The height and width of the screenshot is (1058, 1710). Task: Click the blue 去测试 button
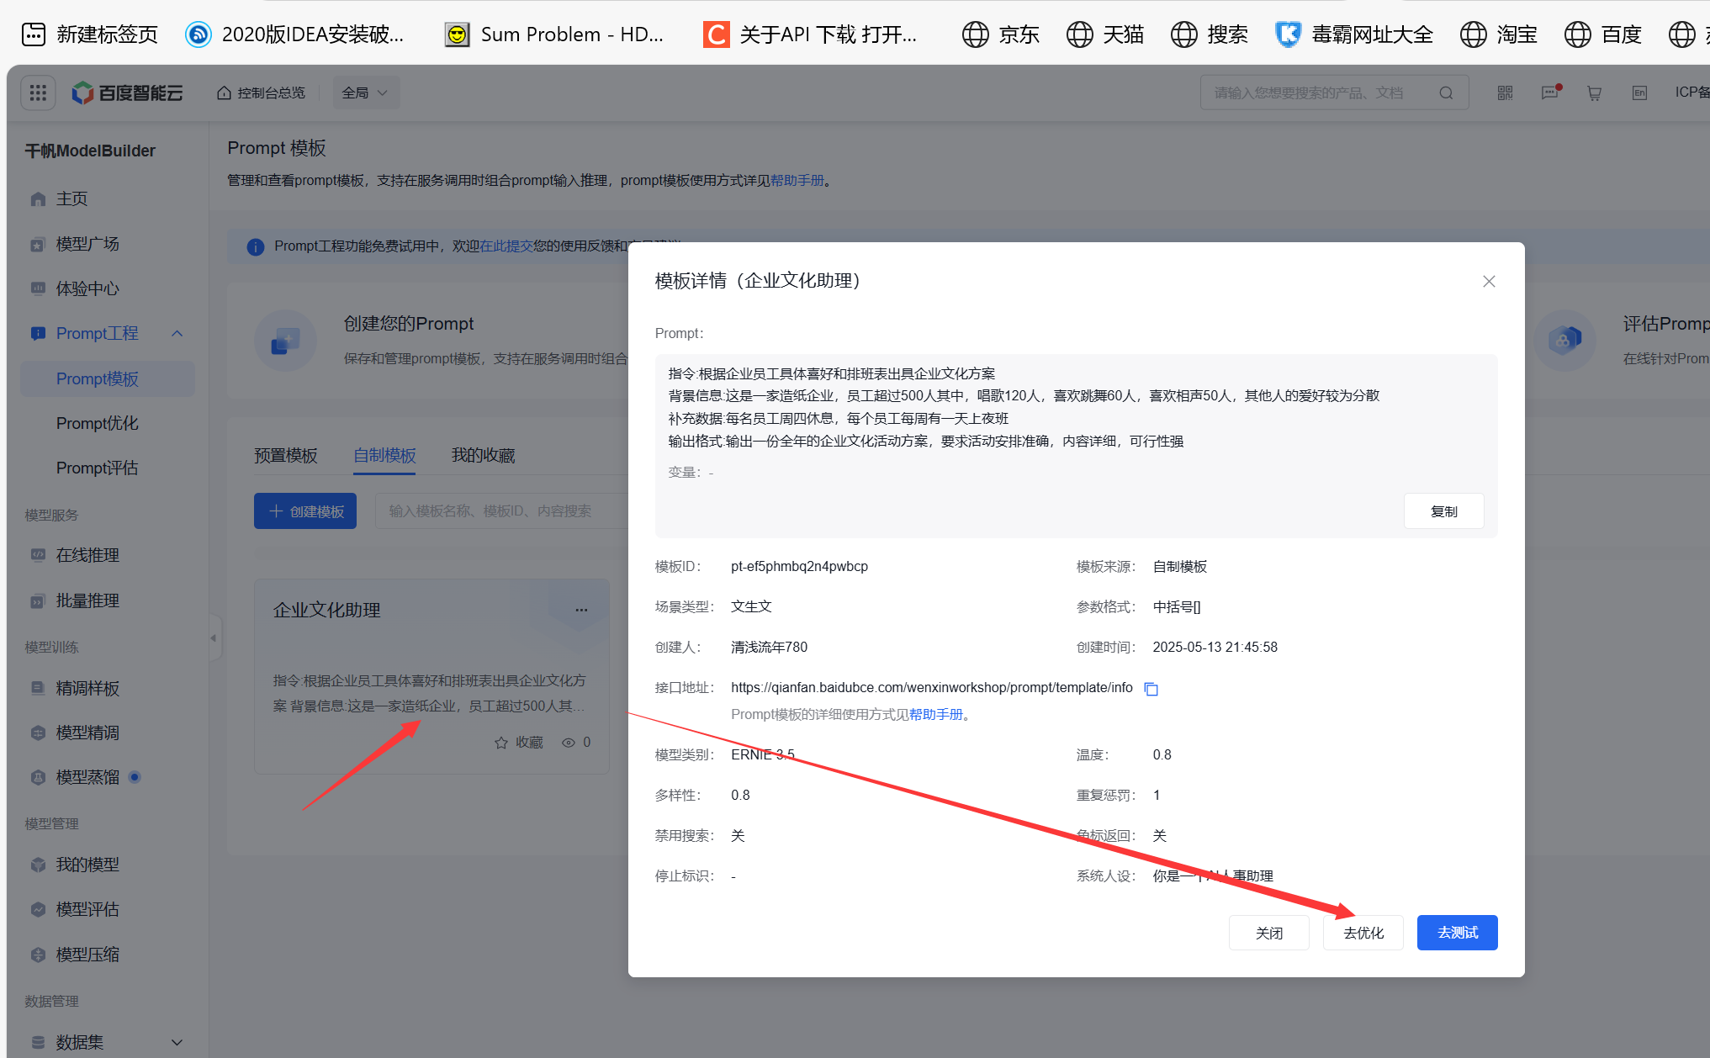click(1457, 933)
